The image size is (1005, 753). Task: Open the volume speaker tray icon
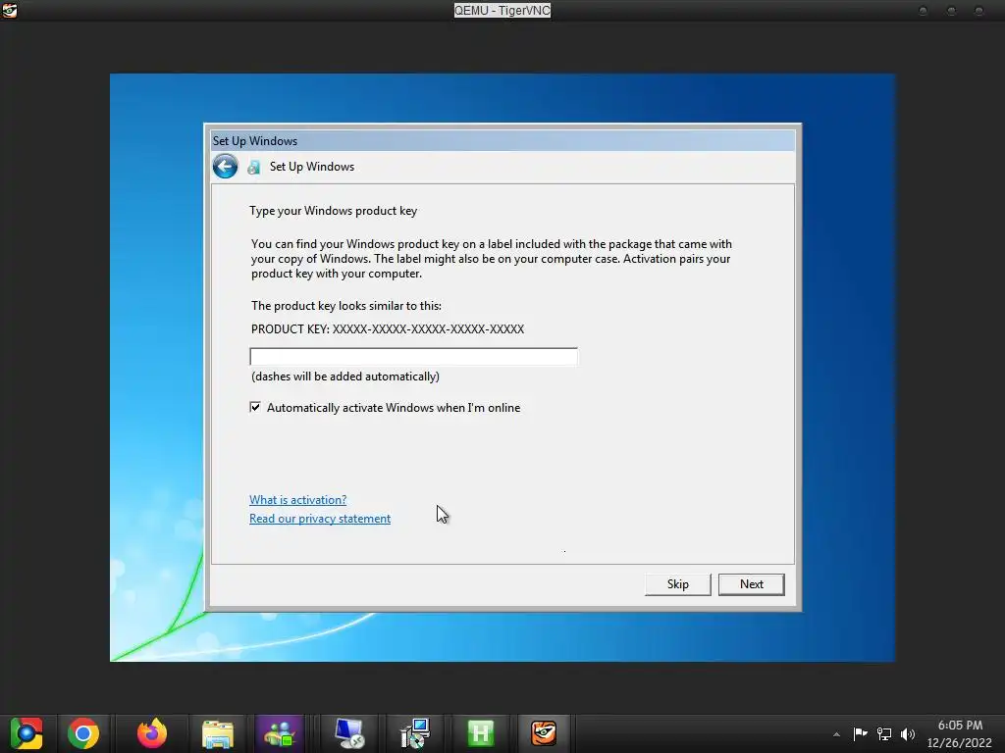[x=908, y=733]
